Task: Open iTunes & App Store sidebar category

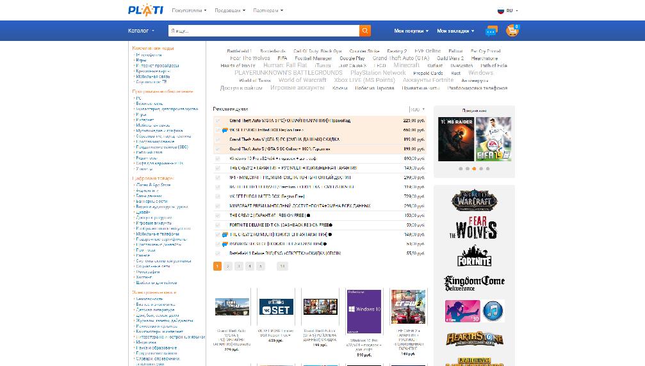Action: point(154,185)
